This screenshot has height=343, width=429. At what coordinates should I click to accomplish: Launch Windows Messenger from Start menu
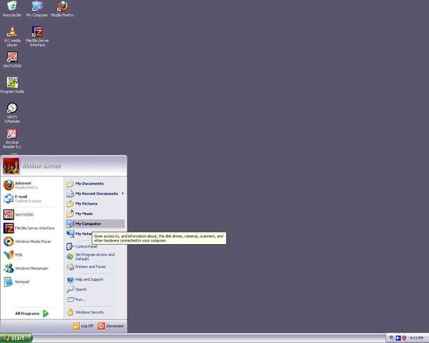(32, 268)
